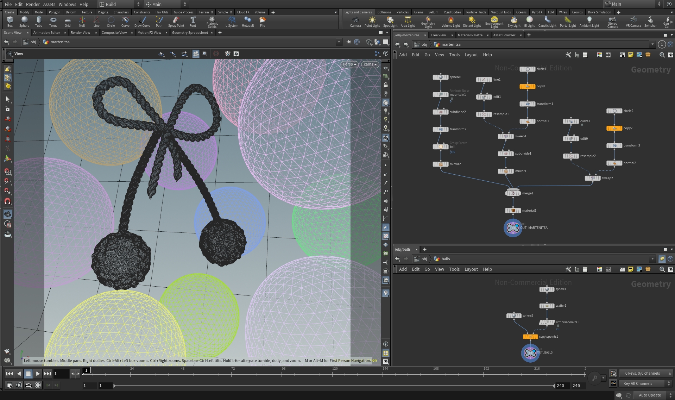Select the Grid shelf tool

(68, 22)
